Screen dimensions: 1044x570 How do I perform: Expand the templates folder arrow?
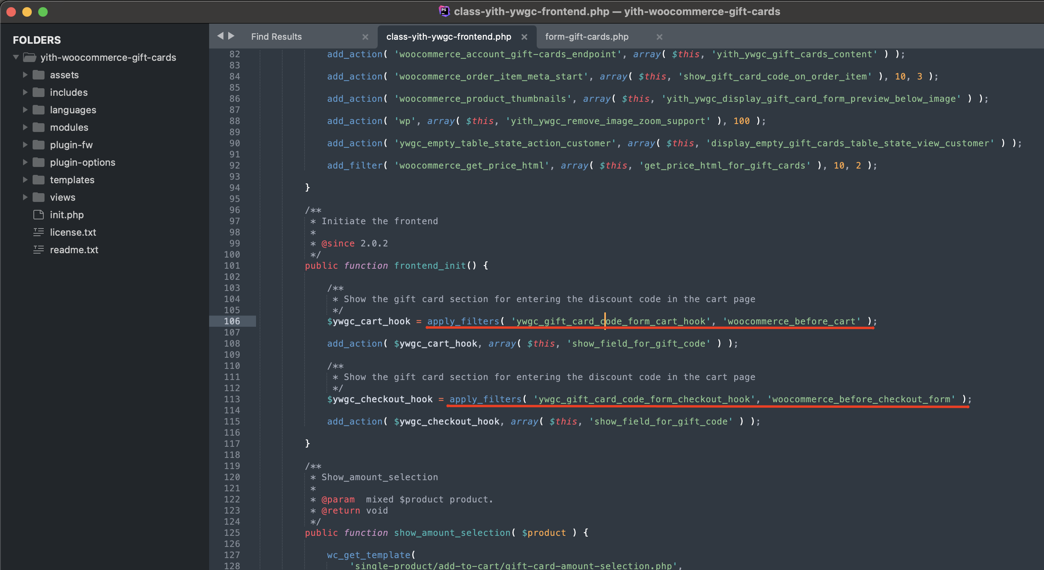pos(25,180)
